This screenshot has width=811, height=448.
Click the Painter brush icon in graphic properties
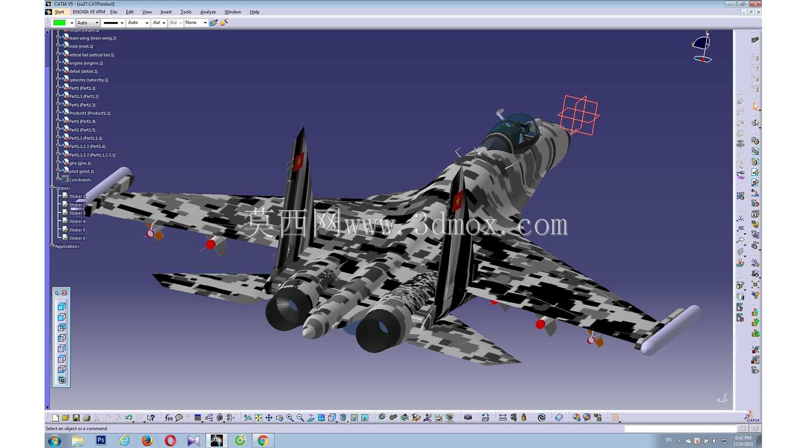(x=213, y=22)
